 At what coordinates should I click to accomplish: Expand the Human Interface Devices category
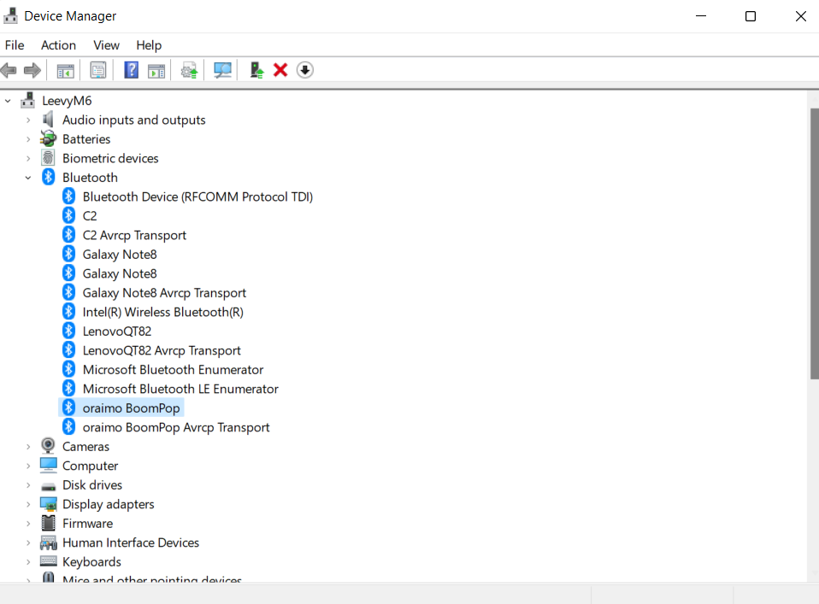coord(28,543)
